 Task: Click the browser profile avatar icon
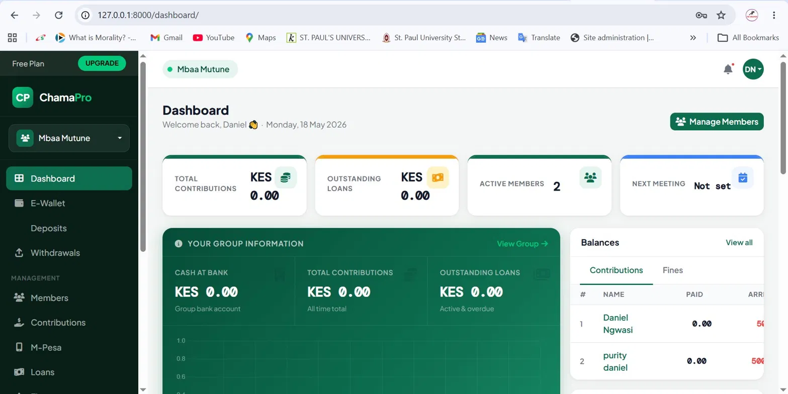click(752, 15)
